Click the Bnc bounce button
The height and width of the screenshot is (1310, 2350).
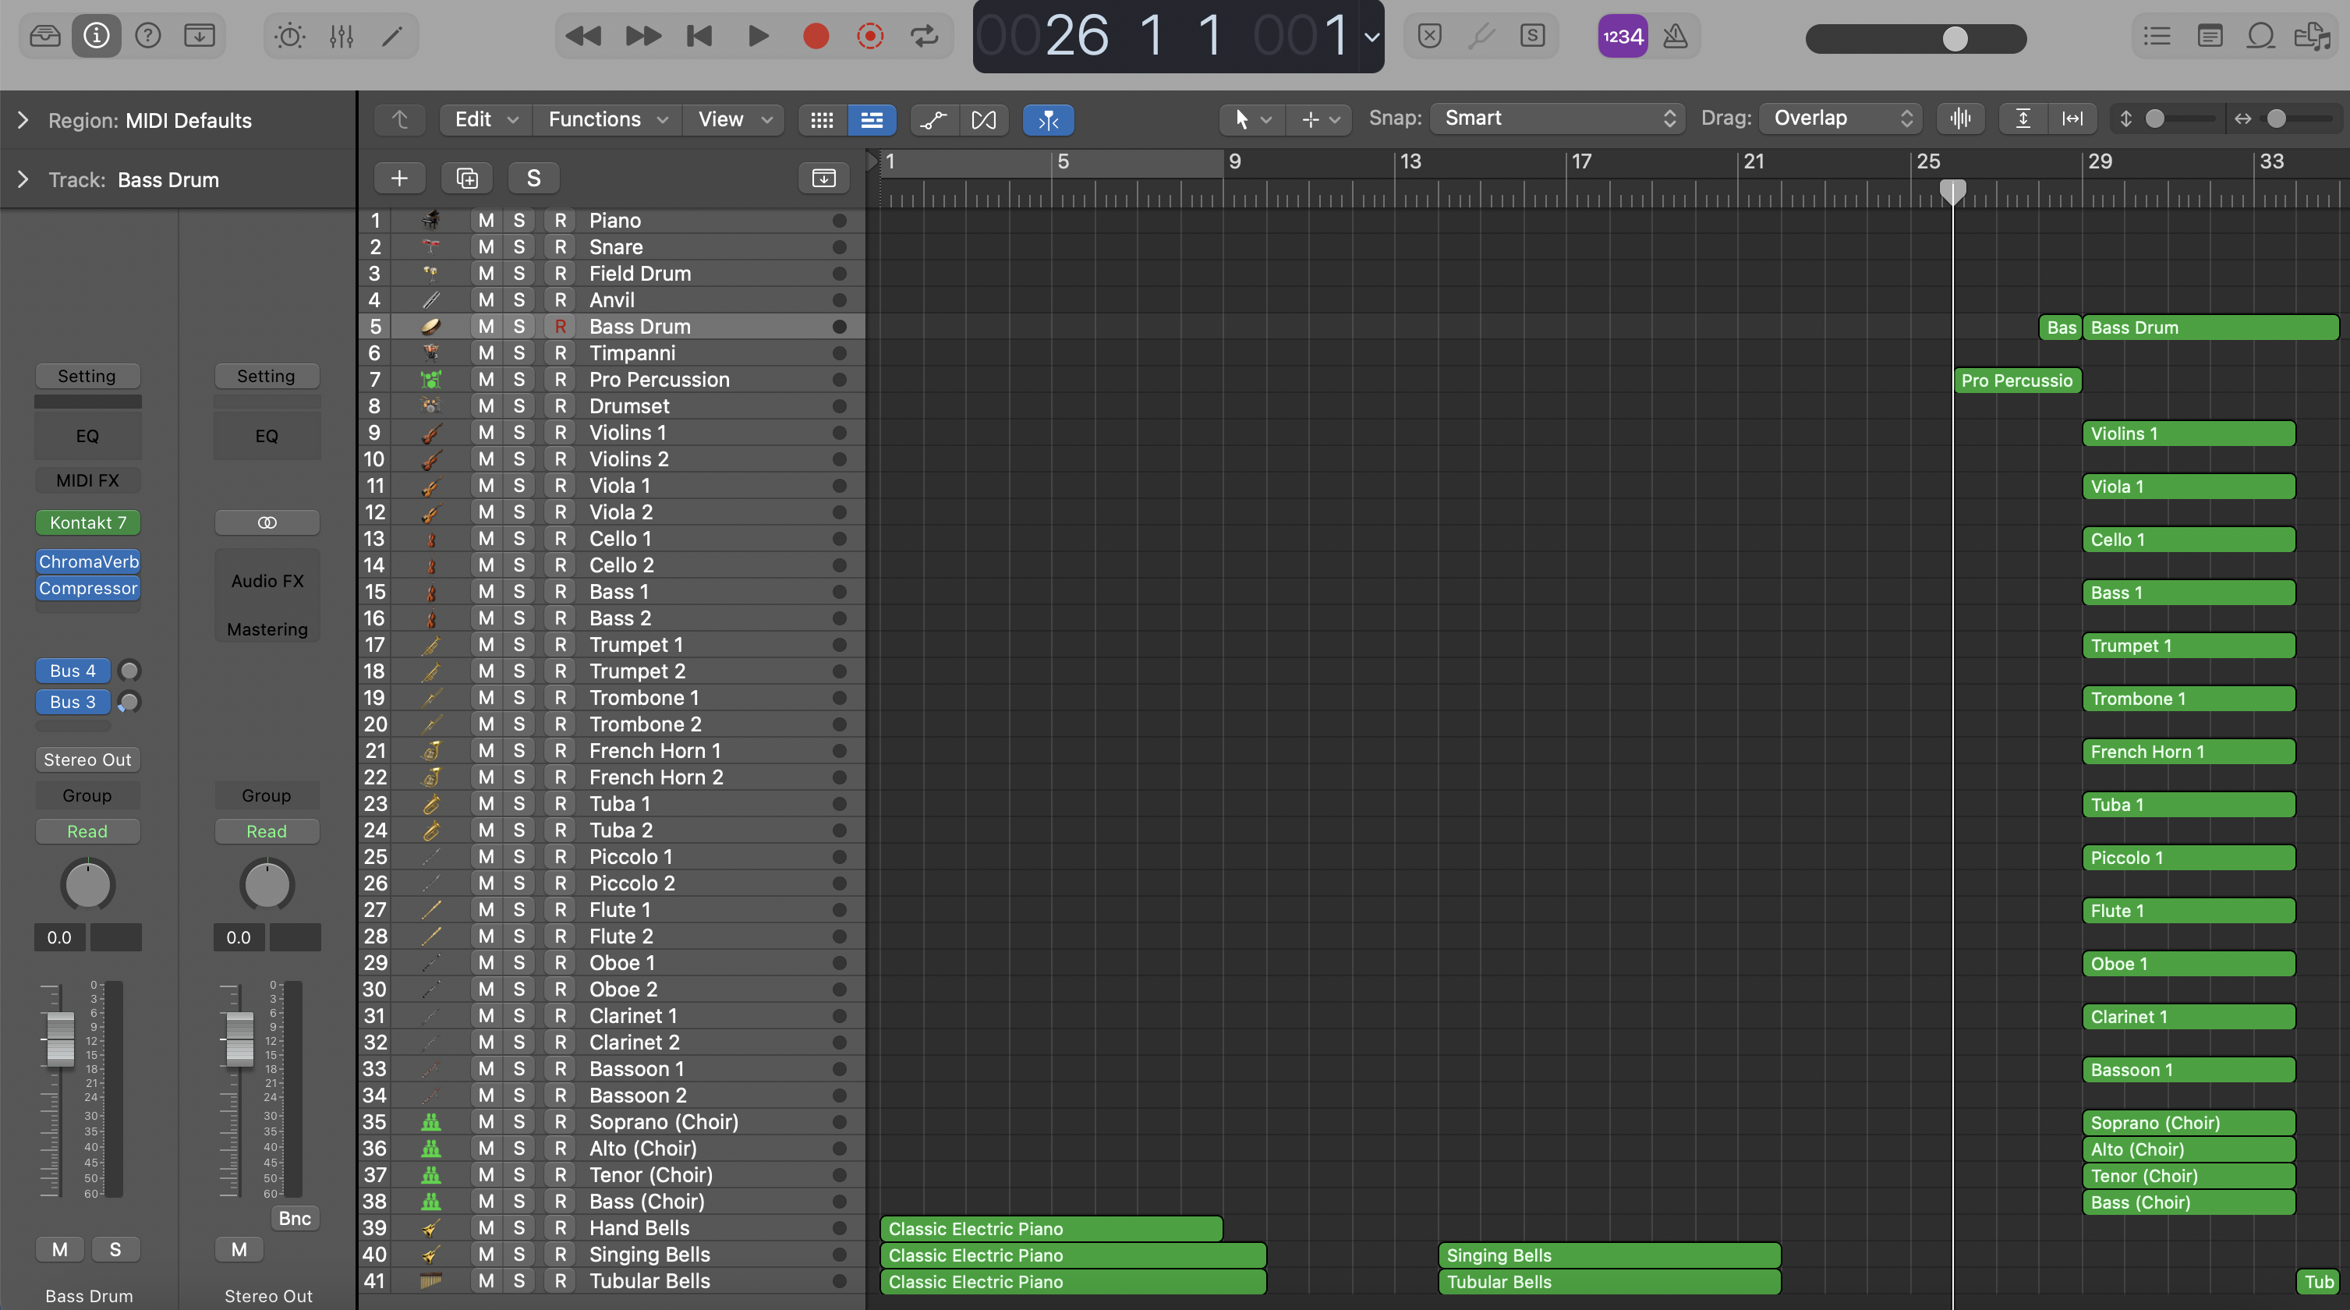tap(295, 1219)
